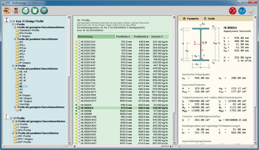Click the profile list vertical scrollbar
The width and height of the screenshot is (259, 150).
pyautogui.click(x=173, y=91)
